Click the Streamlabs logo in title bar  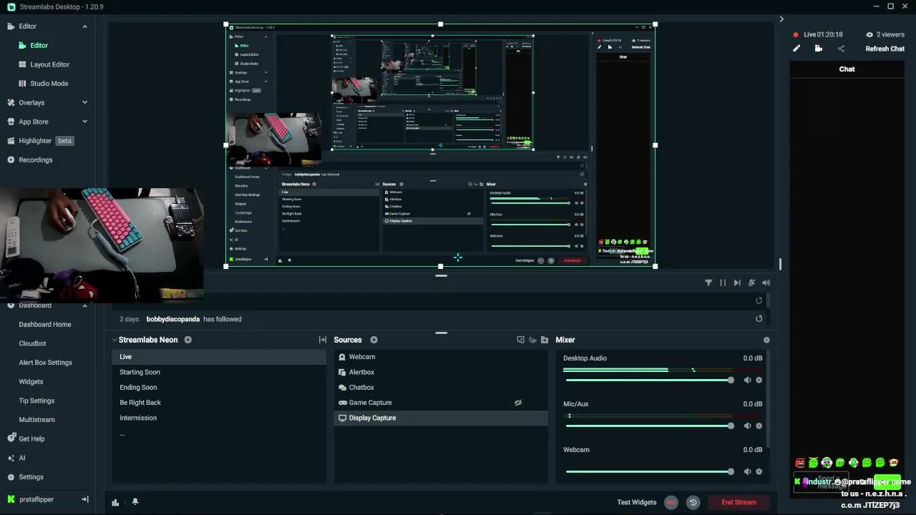click(11, 6)
